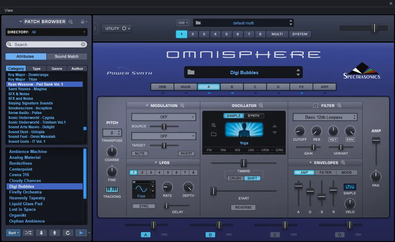Collapse the Modulation section triangle
Viewport: 395px width, 242px height.
(x=147, y=105)
